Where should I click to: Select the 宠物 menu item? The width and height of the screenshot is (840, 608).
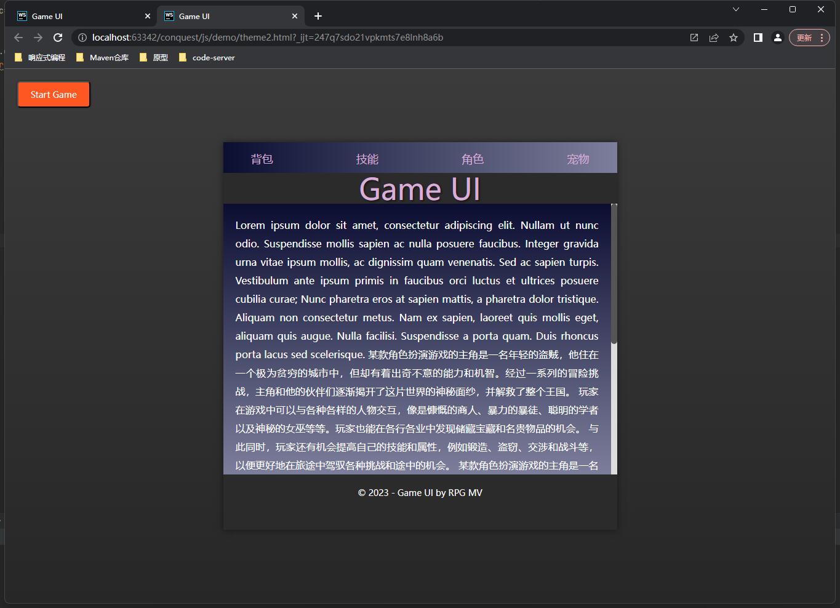(x=578, y=159)
